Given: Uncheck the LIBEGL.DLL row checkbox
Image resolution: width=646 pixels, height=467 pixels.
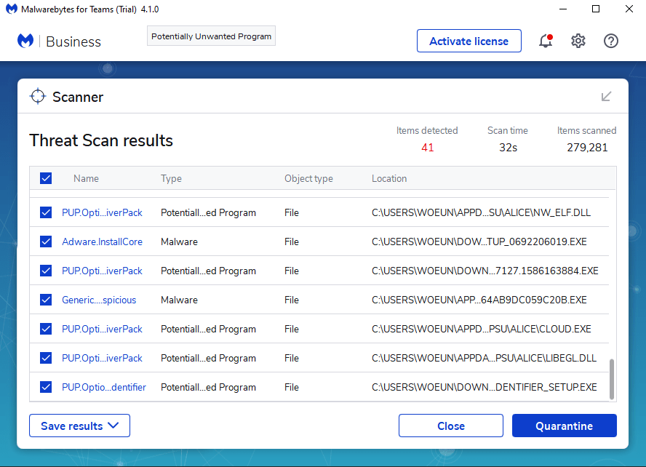Looking at the screenshot, I should coord(46,358).
